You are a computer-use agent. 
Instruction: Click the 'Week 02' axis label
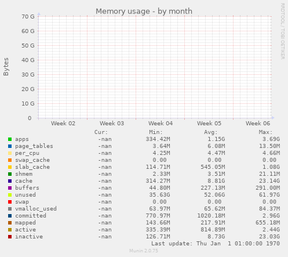(63, 124)
